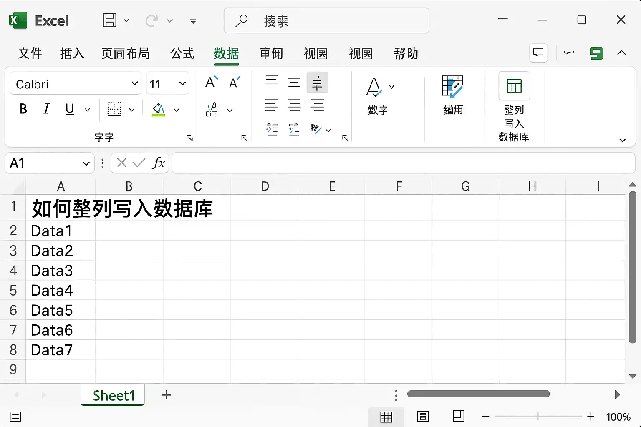641x427 pixels.
Task: Expand the A1 name box dropdown
Action: pos(86,163)
